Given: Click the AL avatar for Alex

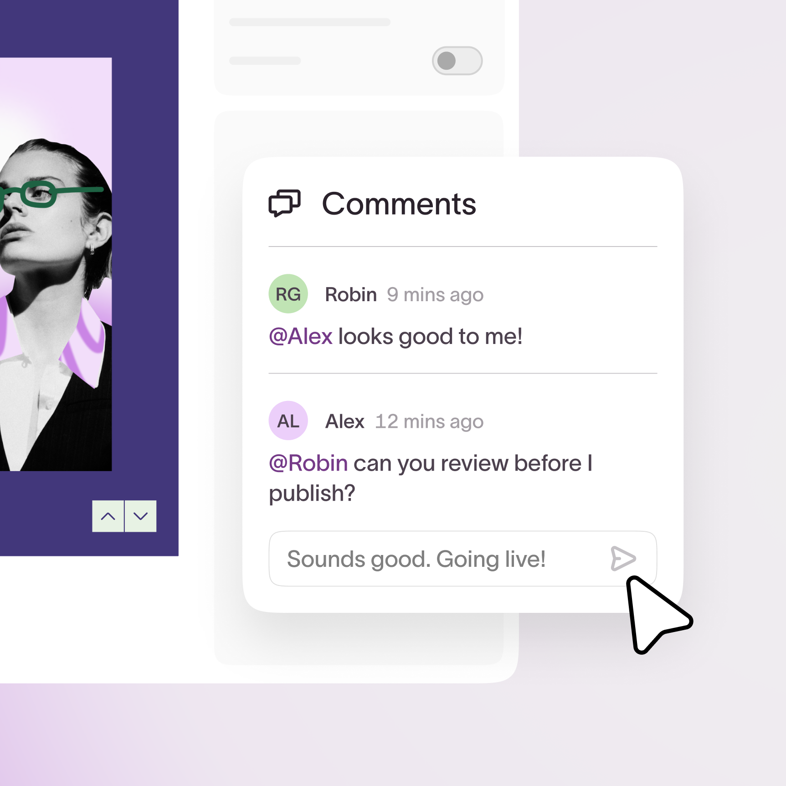Looking at the screenshot, I should point(288,421).
